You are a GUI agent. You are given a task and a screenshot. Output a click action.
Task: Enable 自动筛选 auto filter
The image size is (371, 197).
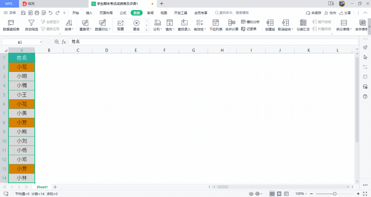coord(31,25)
